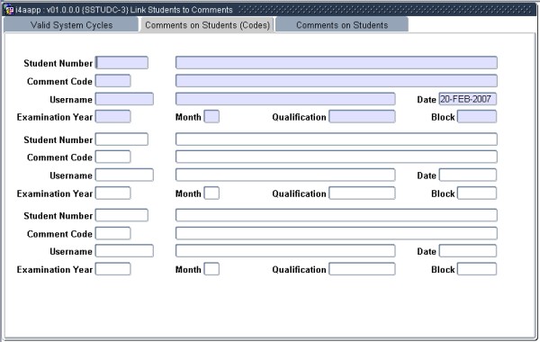
Task: Click the second record's empty Date field
Action: [x=468, y=175]
